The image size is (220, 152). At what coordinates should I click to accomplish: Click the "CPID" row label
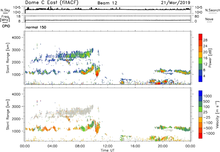tap(6, 26)
